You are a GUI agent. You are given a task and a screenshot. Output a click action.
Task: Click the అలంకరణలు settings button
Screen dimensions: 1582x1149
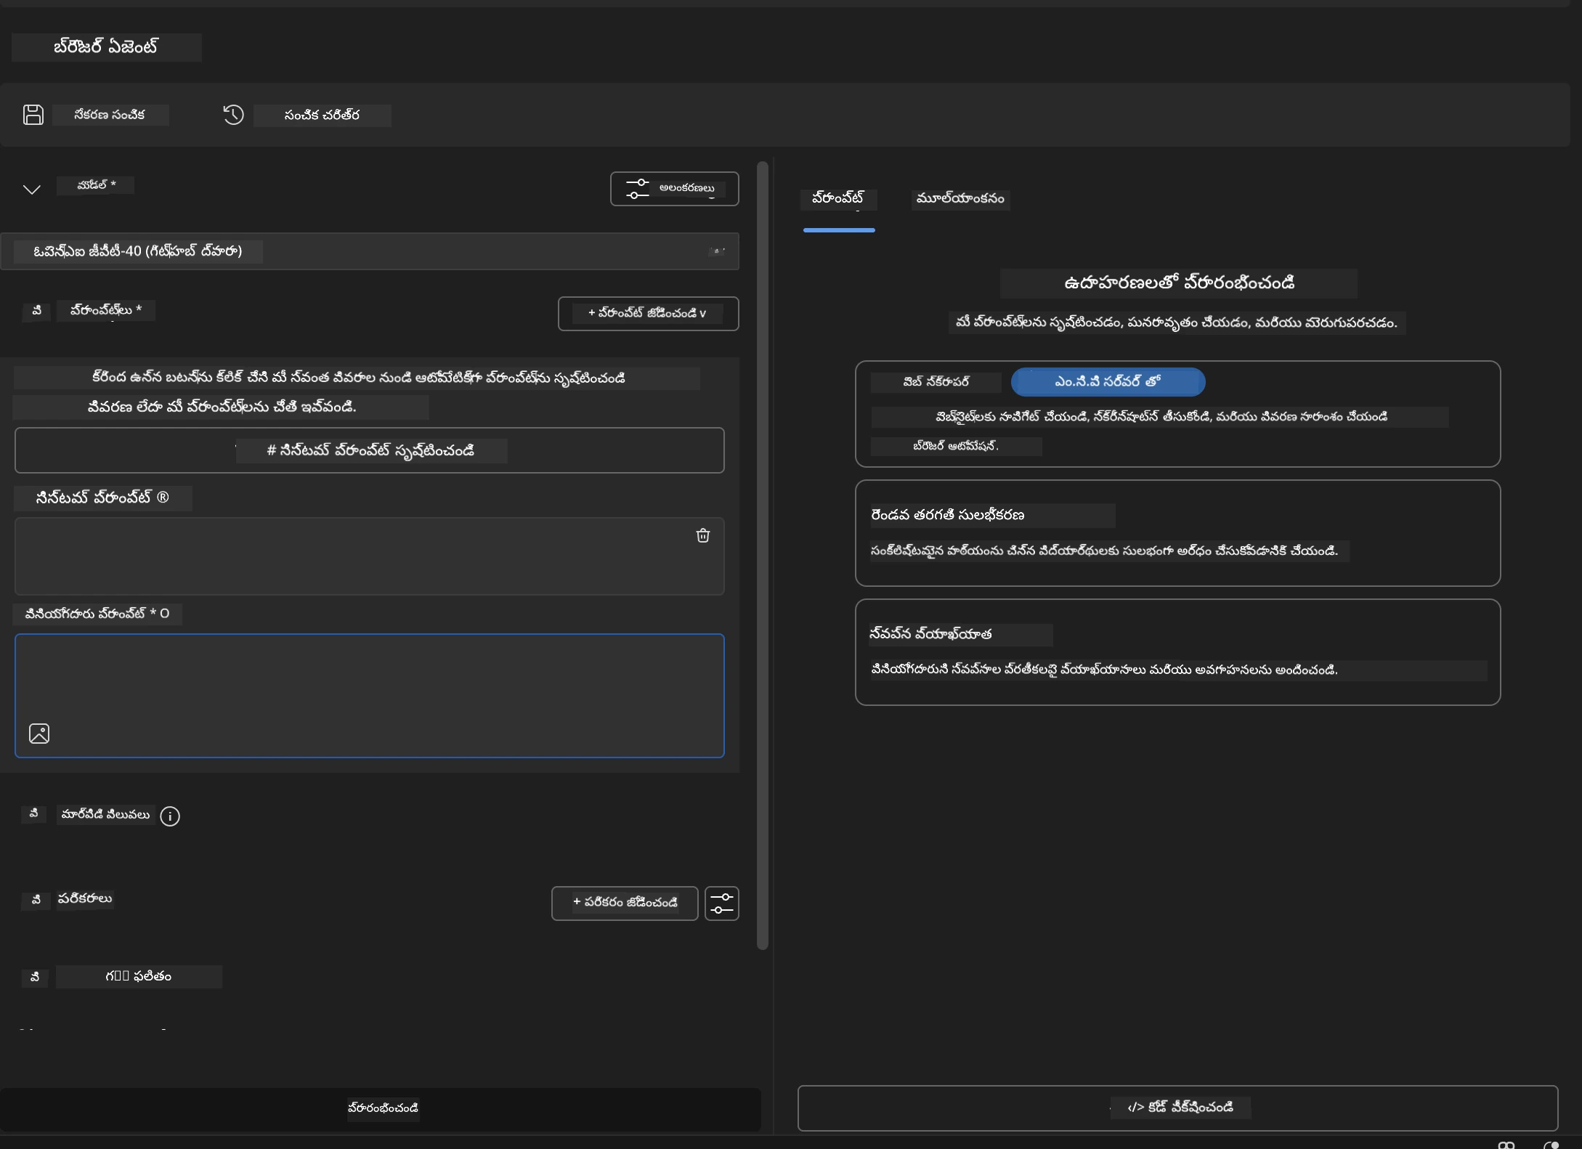click(x=674, y=188)
